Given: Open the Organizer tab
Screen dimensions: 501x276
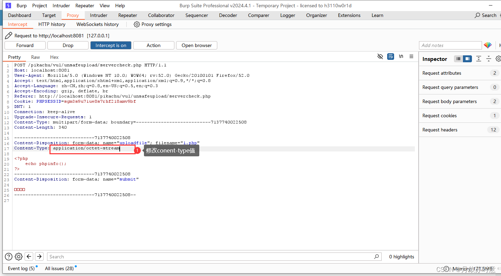Looking at the screenshot, I should point(317,15).
